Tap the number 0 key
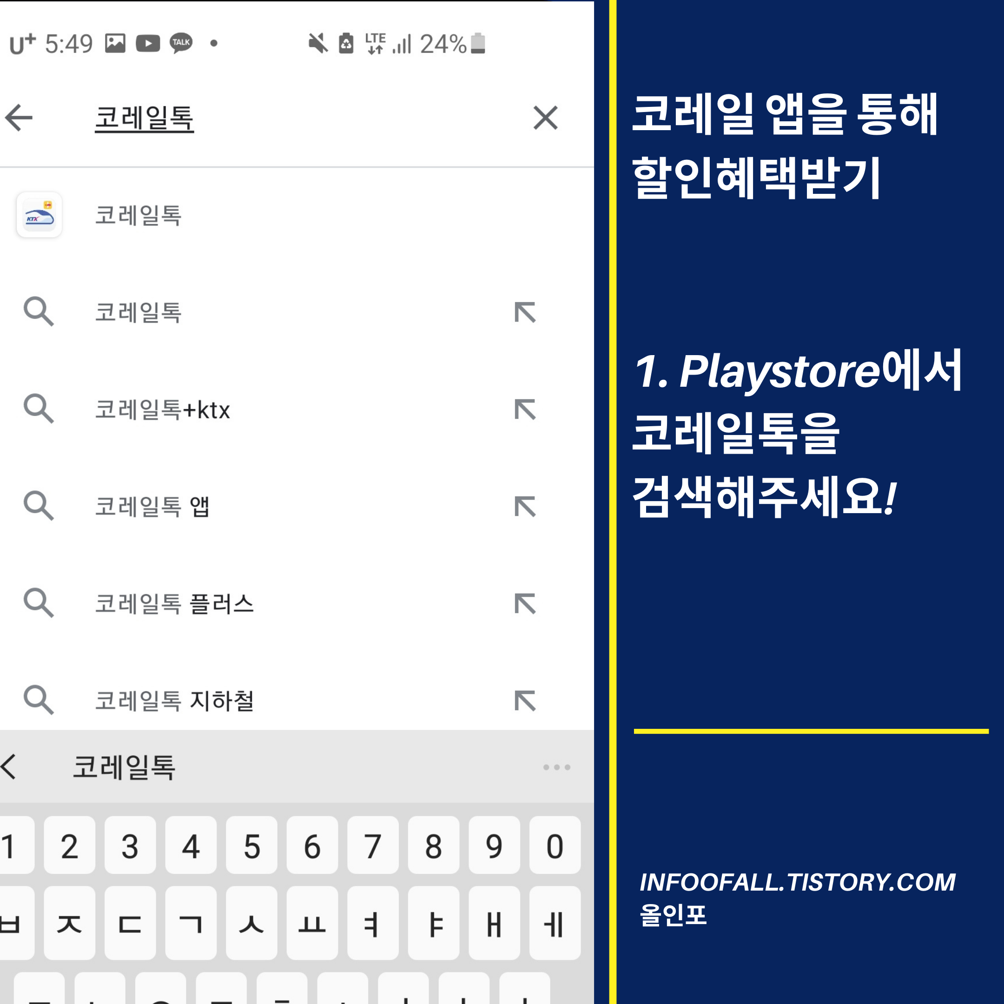The image size is (1004, 1004). point(555,845)
